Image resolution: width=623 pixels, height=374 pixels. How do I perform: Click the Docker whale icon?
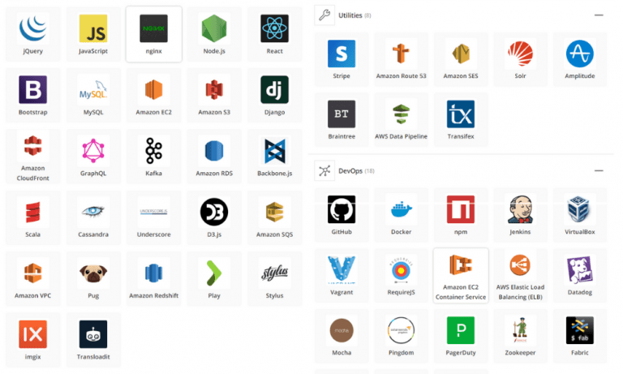402,209
